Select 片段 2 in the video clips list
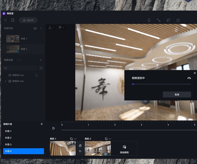197x164 pixels. (8, 138)
